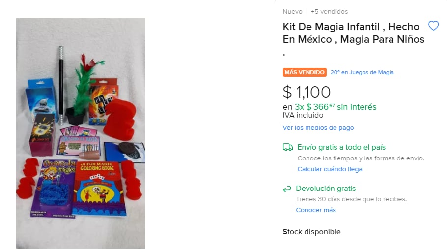Enlarge the magic kit product photo
Image resolution: width=447 pixels, height=252 pixels.
pyautogui.click(x=81, y=133)
